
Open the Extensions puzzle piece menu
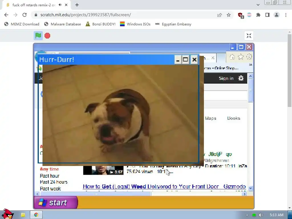(258, 15)
